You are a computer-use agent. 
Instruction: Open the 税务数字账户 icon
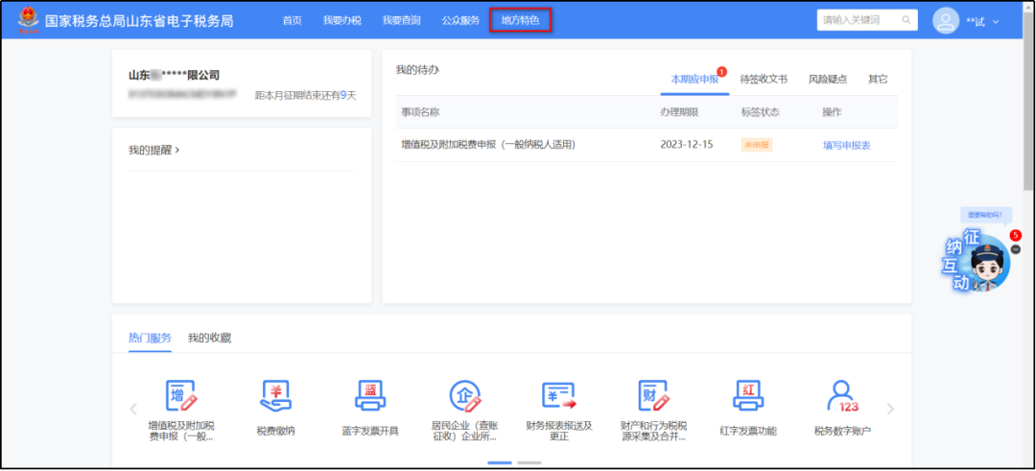842,396
